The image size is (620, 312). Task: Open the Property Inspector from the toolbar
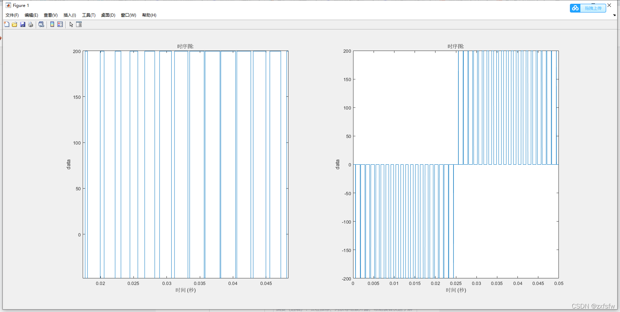pyautogui.click(x=79, y=24)
